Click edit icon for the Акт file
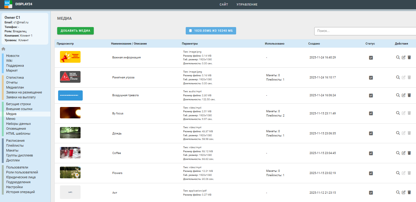This screenshot has width=416, height=202. coord(403,192)
